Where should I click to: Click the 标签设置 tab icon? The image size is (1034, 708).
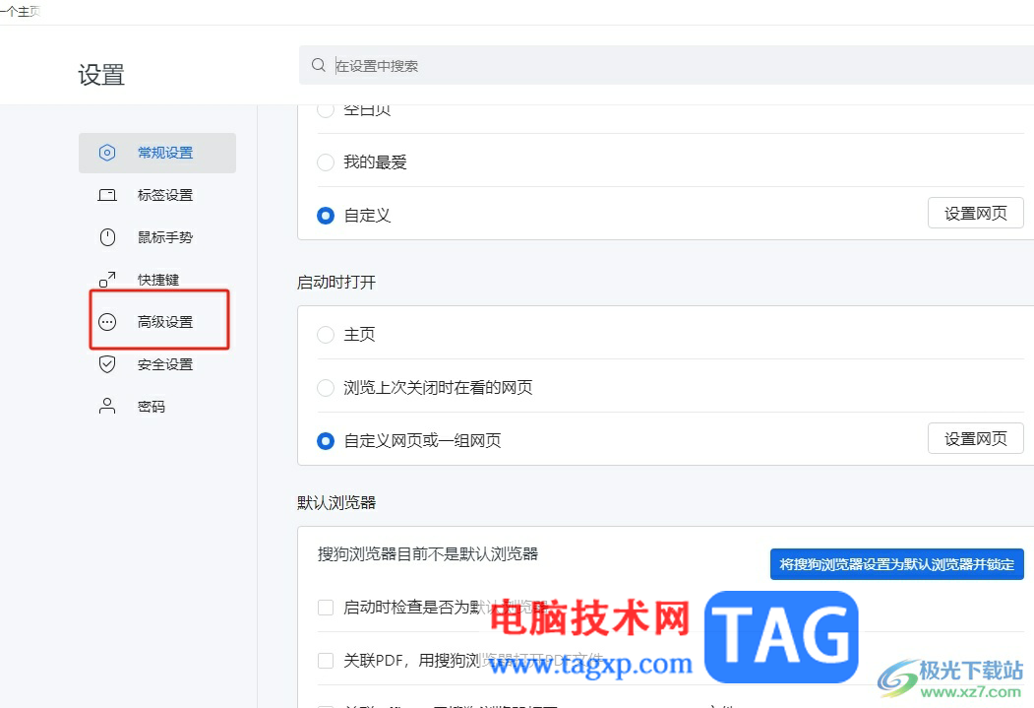coord(107,195)
